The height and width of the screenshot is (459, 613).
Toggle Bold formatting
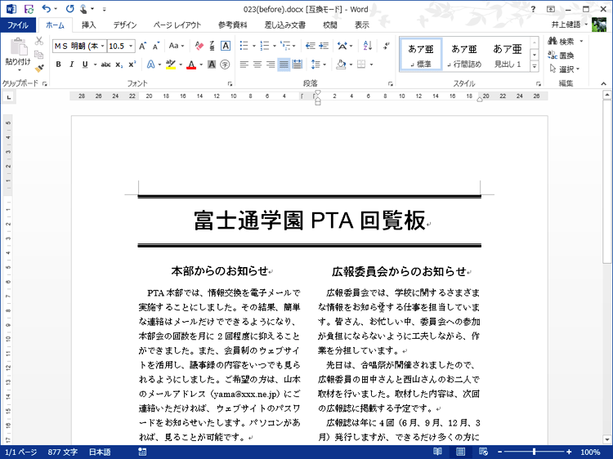click(58, 65)
